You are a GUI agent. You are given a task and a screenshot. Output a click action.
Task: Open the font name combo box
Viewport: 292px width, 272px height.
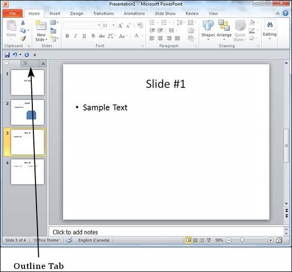82,26
